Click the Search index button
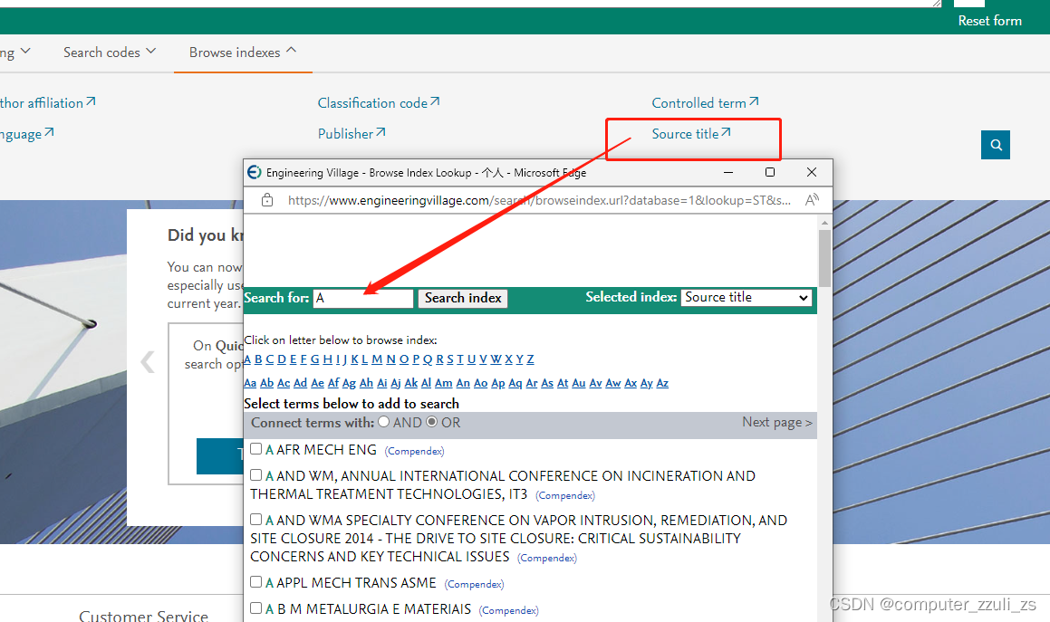This screenshot has width=1050, height=622. pyautogui.click(x=463, y=298)
